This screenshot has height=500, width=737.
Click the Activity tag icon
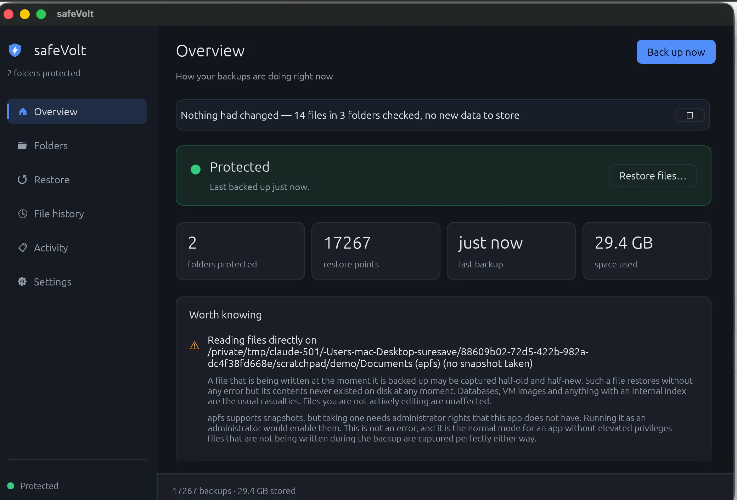point(23,248)
